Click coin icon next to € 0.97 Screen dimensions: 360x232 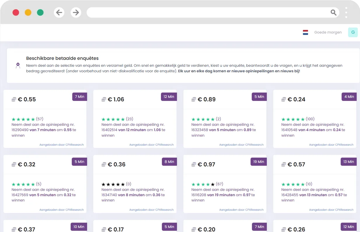point(194,165)
